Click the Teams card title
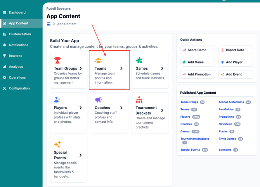The width and height of the screenshot is (260, 187). pyautogui.click(x=101, y=69)
